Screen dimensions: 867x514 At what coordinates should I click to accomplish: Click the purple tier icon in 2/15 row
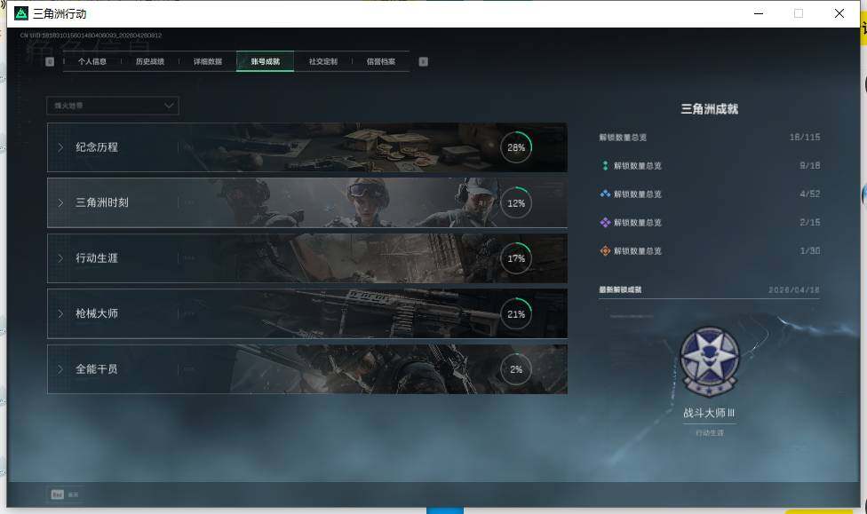(605, 222)
